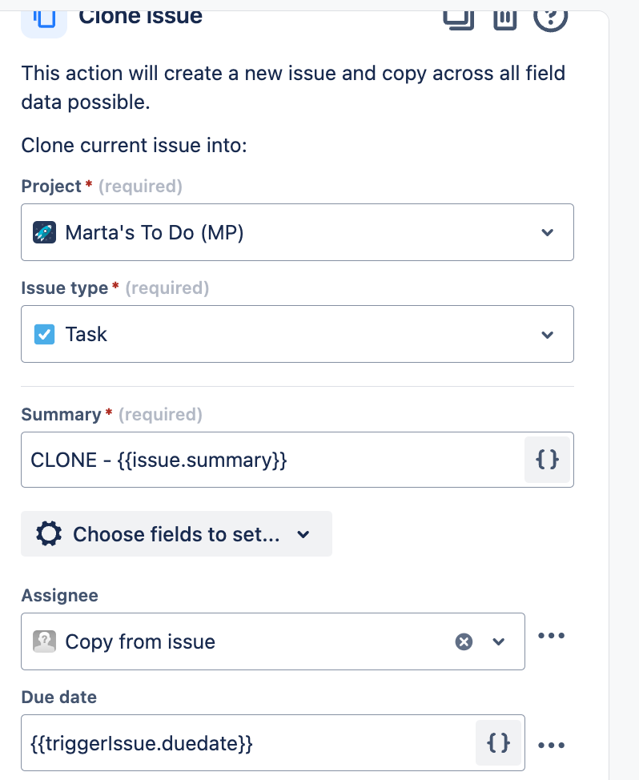Select the Copy from issue assignee value
This screenshot has height=780, width=639.
point(140,641)
